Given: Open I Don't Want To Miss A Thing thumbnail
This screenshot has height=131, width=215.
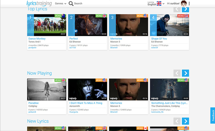Looking at the screenshot, I should [88, 89].
